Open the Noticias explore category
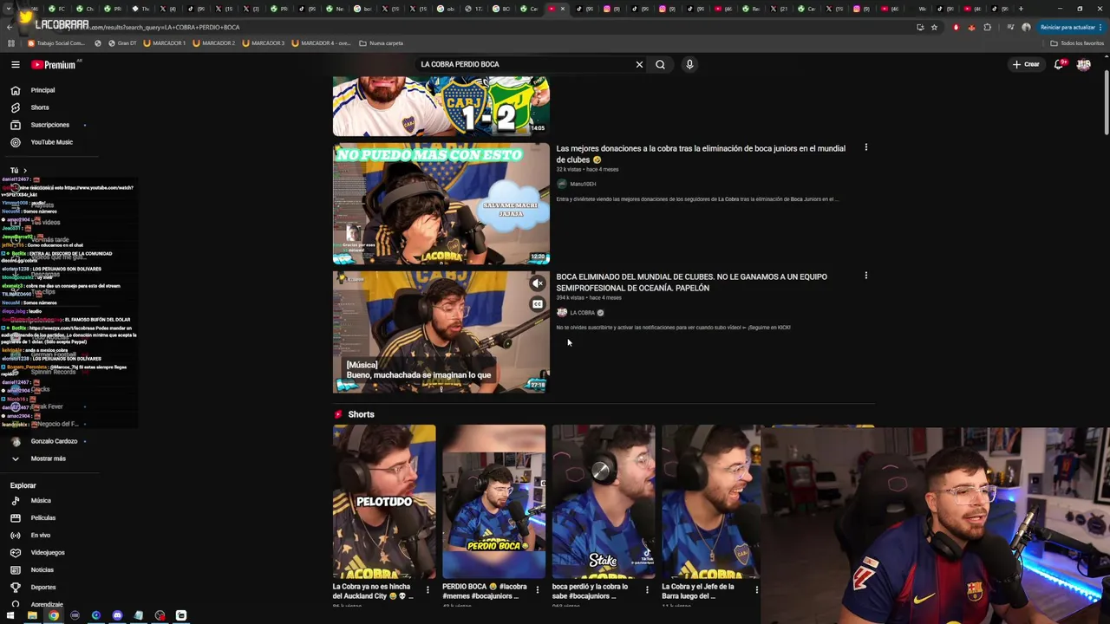The width and height of the screenshot is (1110, 624). pyautogui.click(x=42, y=570)
